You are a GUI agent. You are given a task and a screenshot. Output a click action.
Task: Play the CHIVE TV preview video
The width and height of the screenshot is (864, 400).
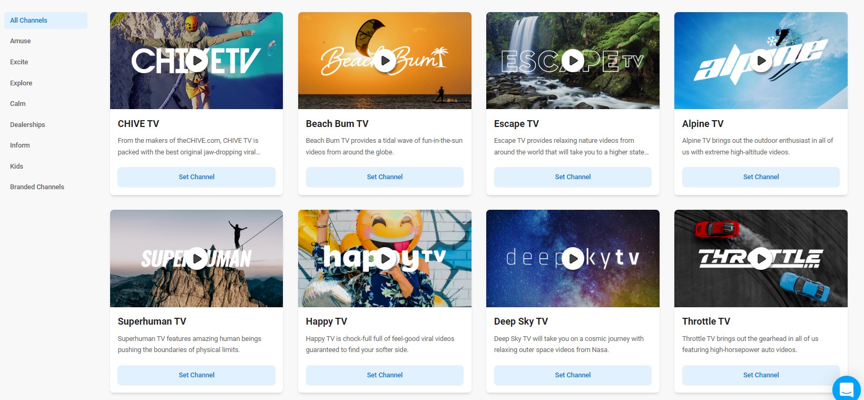pos(197,61)
